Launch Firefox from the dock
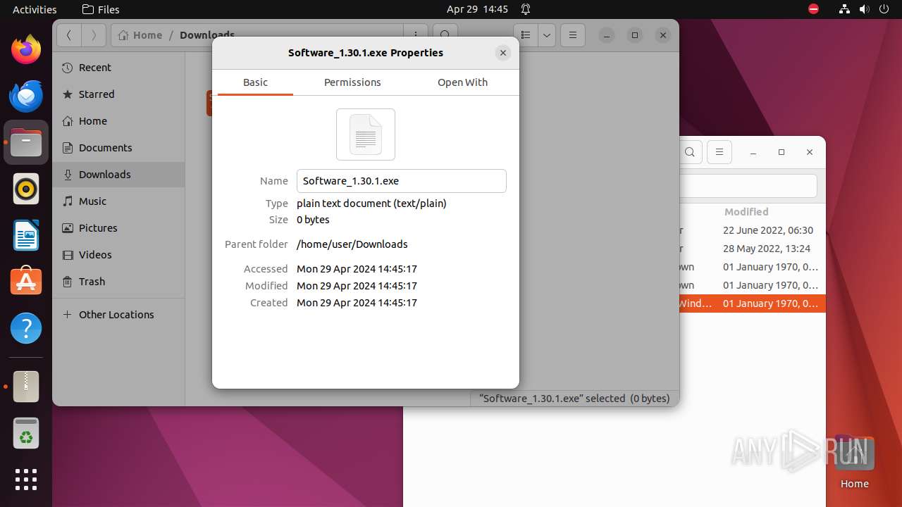The height and width of the screenshot is (507, 902). (26, 50)
